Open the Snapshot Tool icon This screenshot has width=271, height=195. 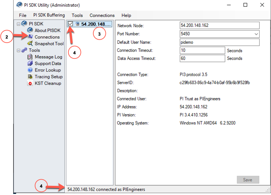point(31,44)
